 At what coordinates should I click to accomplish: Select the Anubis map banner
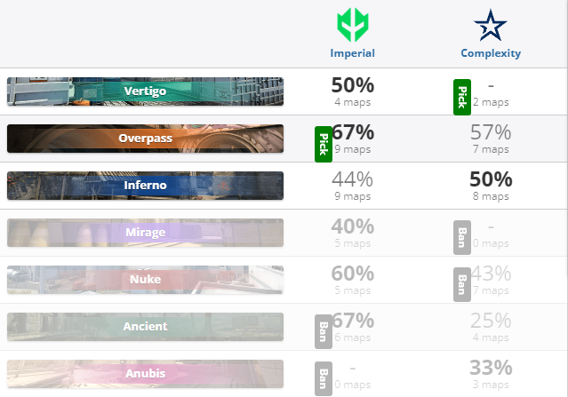click(145, 374)
